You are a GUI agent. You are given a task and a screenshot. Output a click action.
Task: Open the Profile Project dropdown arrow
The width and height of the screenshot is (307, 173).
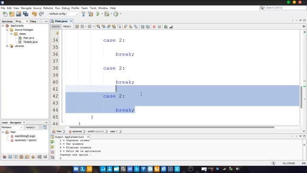point(120,14)
